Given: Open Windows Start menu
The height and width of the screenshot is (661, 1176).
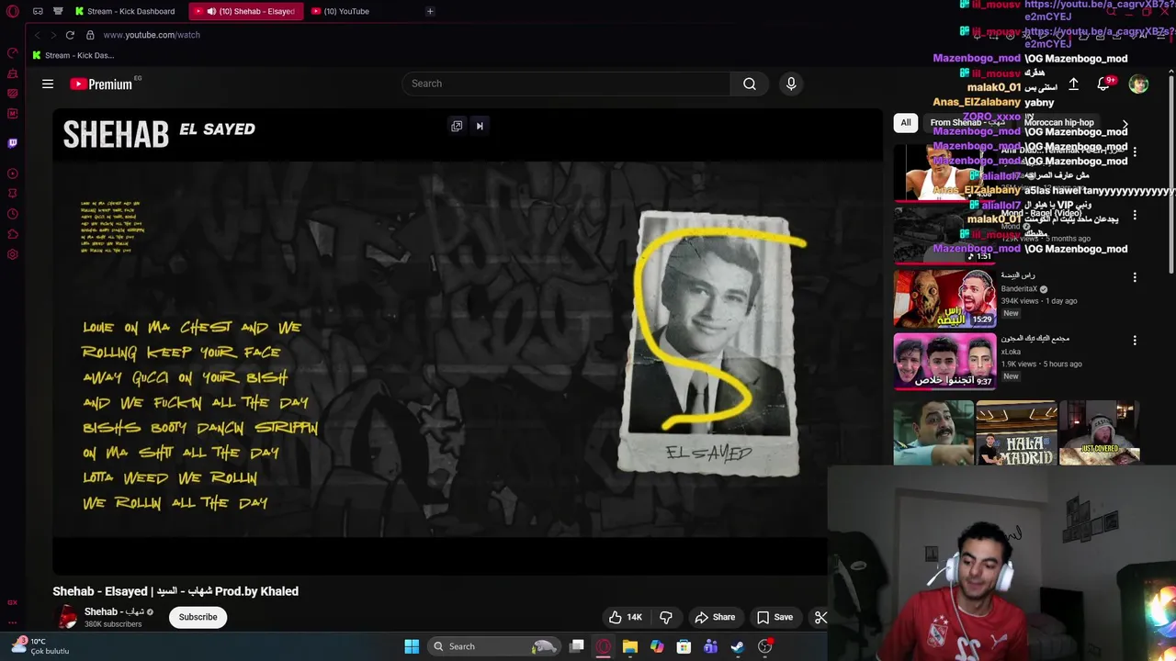Looking at the screenshot, I should click(412, 646).
